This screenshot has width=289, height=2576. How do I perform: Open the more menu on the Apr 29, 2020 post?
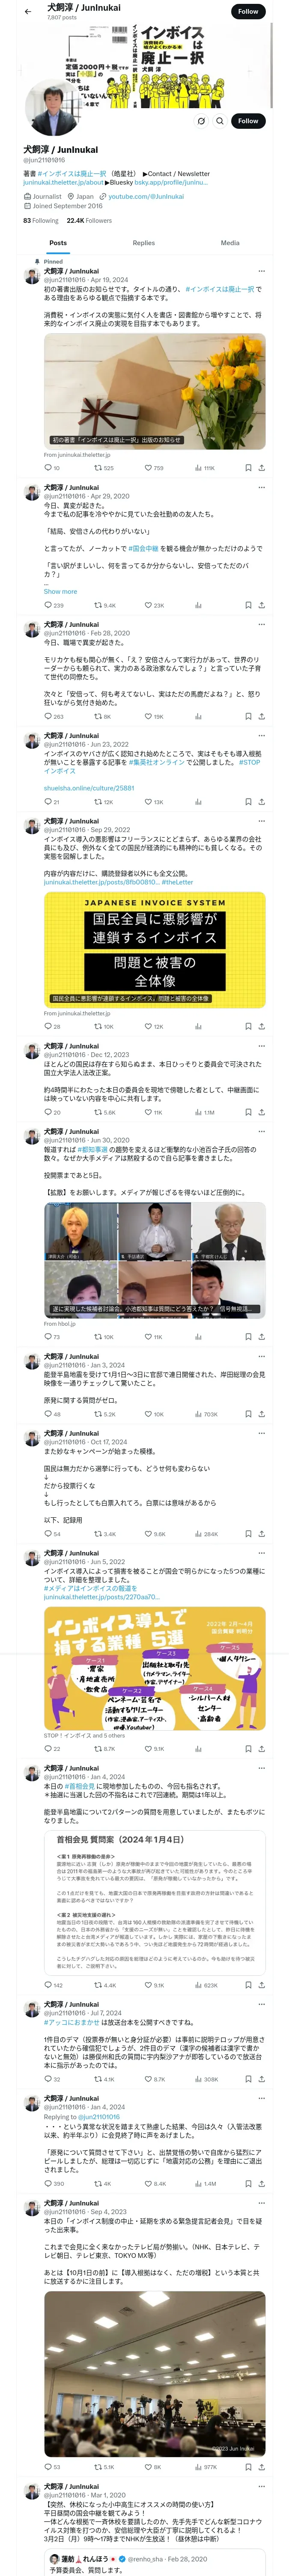coord(262,486)
